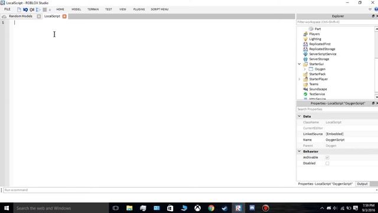Click Explorer scrollbar down arrow
The image size is (378, 213).
[377, 97]
